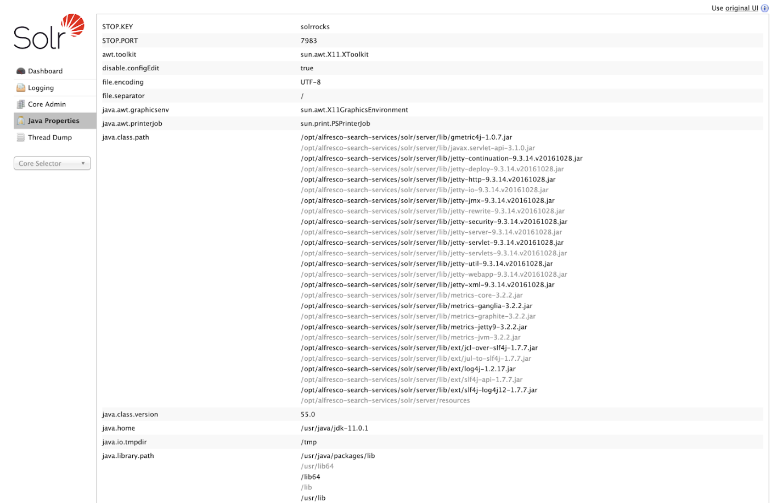Click the Dashboard gauge icon
Image resolution: width=777 pixels, height=503 pixels.
[21, 71]
